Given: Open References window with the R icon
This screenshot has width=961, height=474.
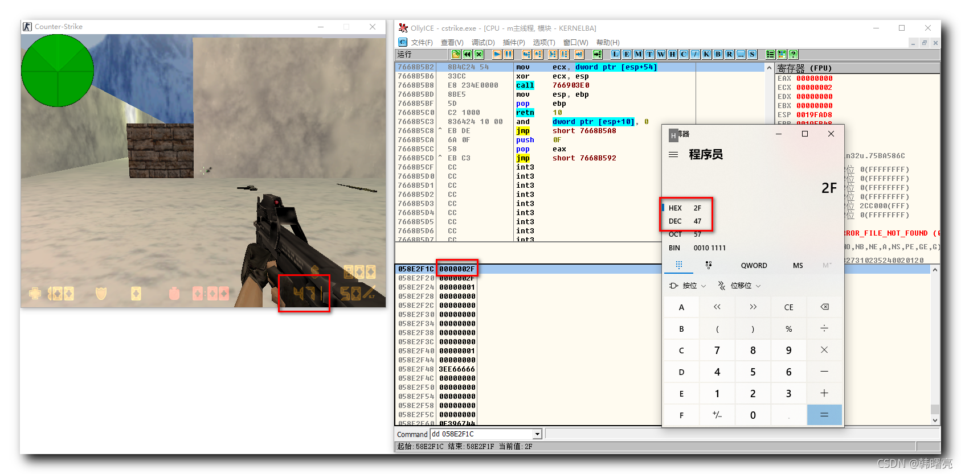Looking at the screenshot, I should (x=729, y=54).
